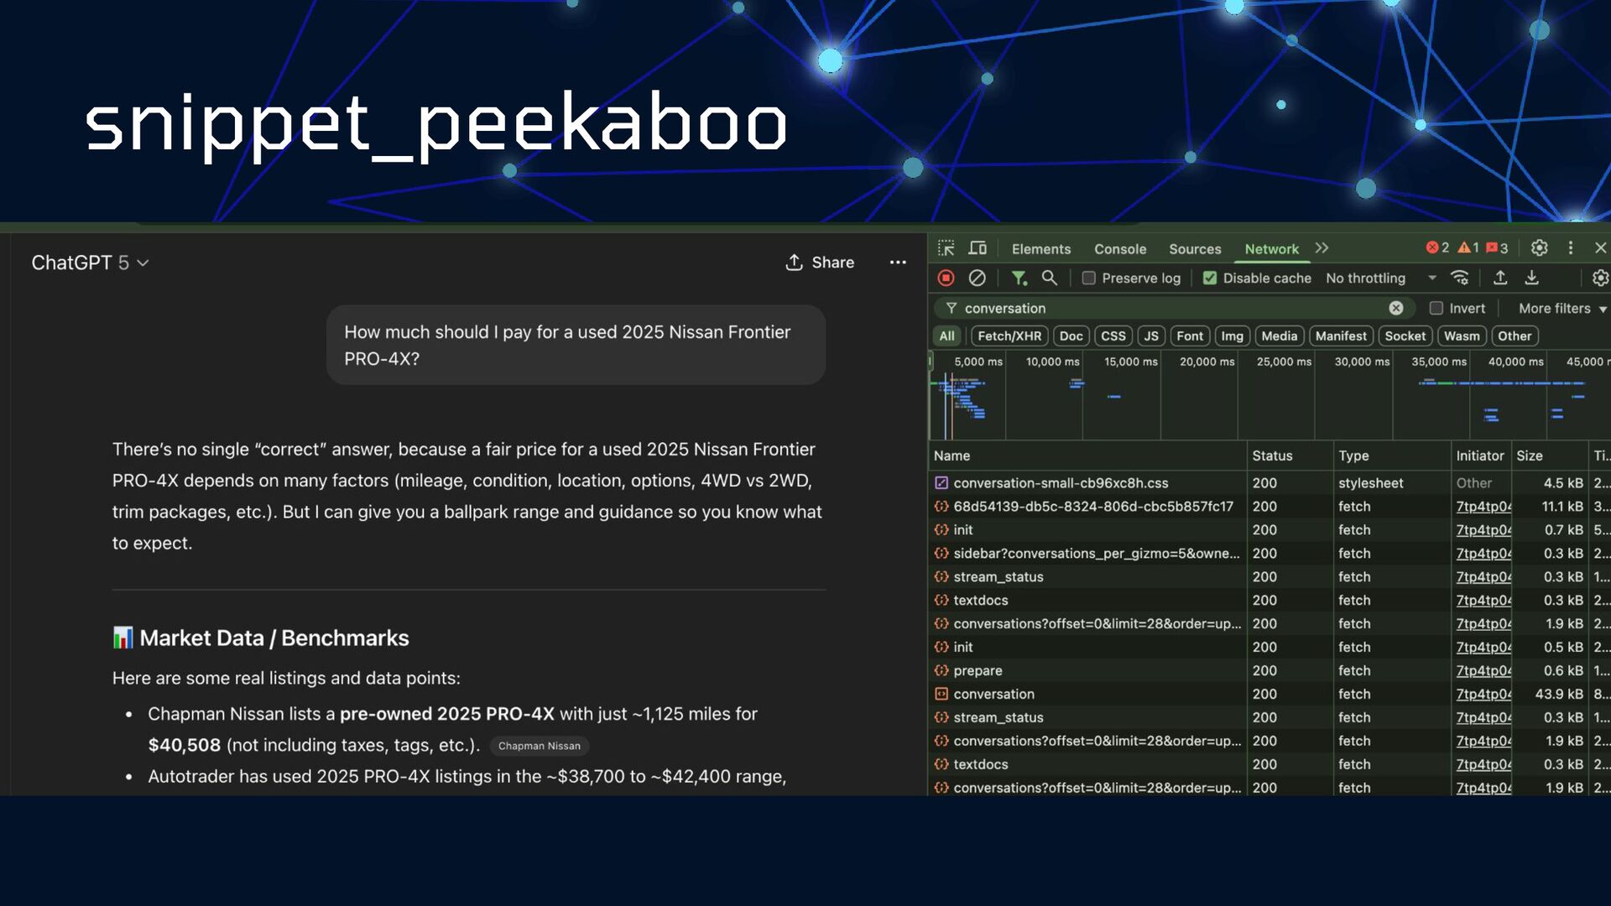Open DevTools three-dot customize menu
Image resolution: width=1611 pixels, height=906 pixels.
click(1571, 248)
